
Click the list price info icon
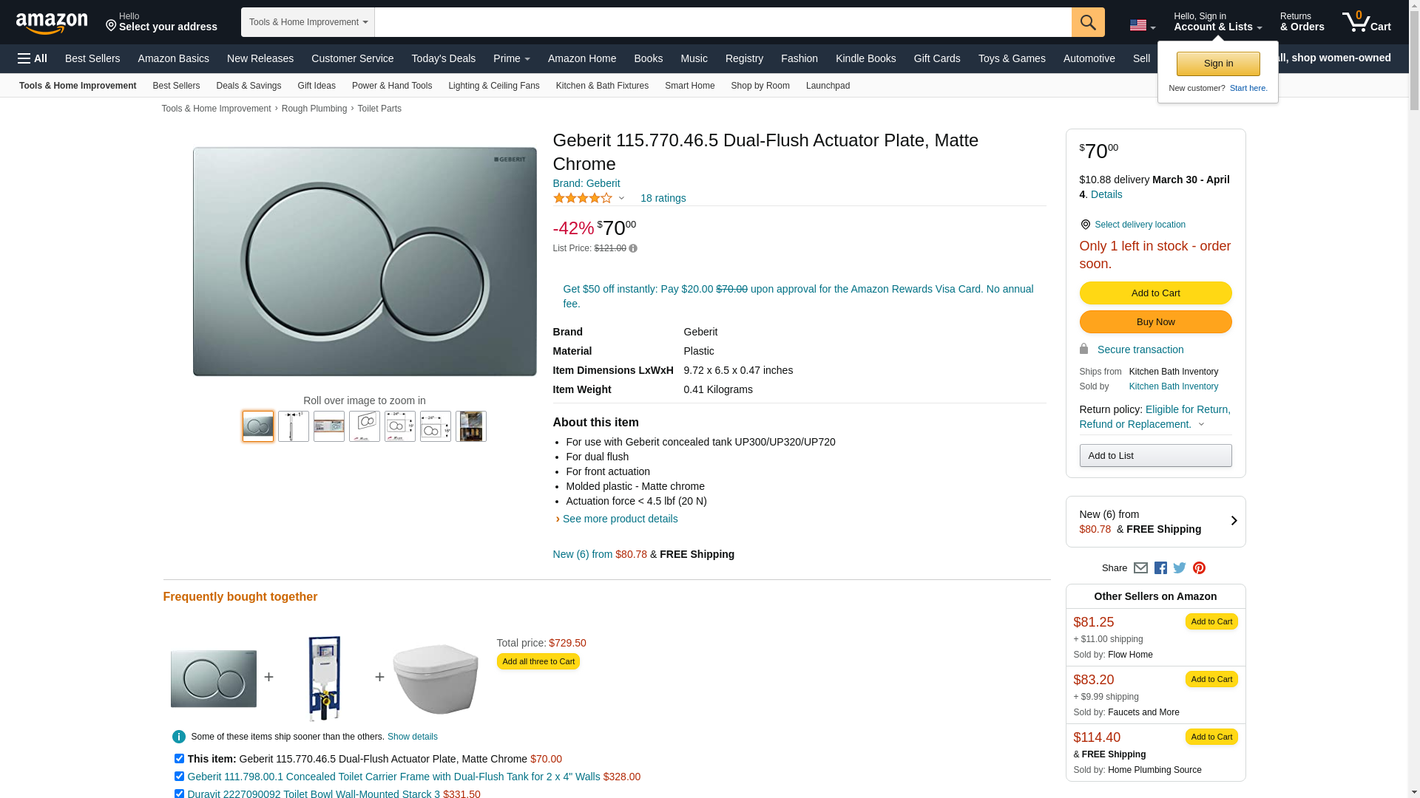633,249
